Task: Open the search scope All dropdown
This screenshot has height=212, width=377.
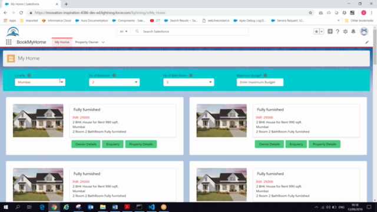Action: (124, 31)
